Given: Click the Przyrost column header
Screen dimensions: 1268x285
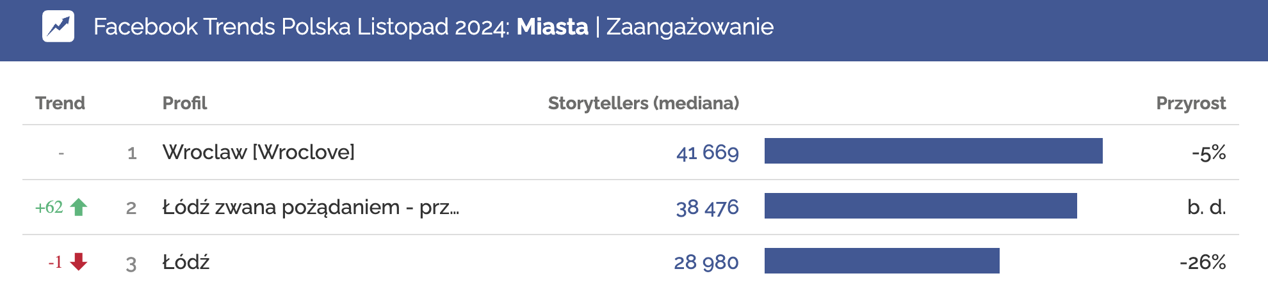Looking at the screenshot, I should pyautogui.click(x=1191, y=103).
